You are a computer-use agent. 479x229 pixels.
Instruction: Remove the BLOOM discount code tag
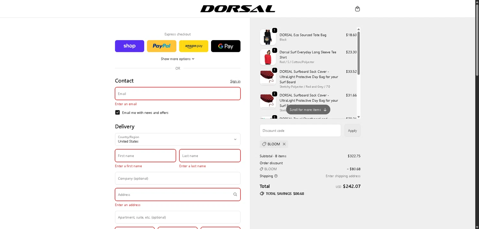(284, 144)
